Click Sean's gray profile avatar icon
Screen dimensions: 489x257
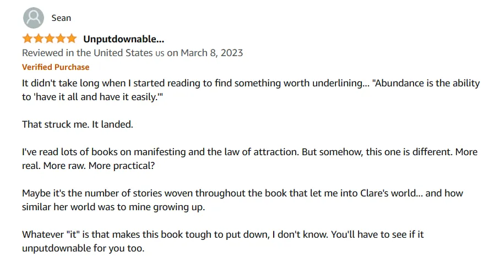pos(34,18)
